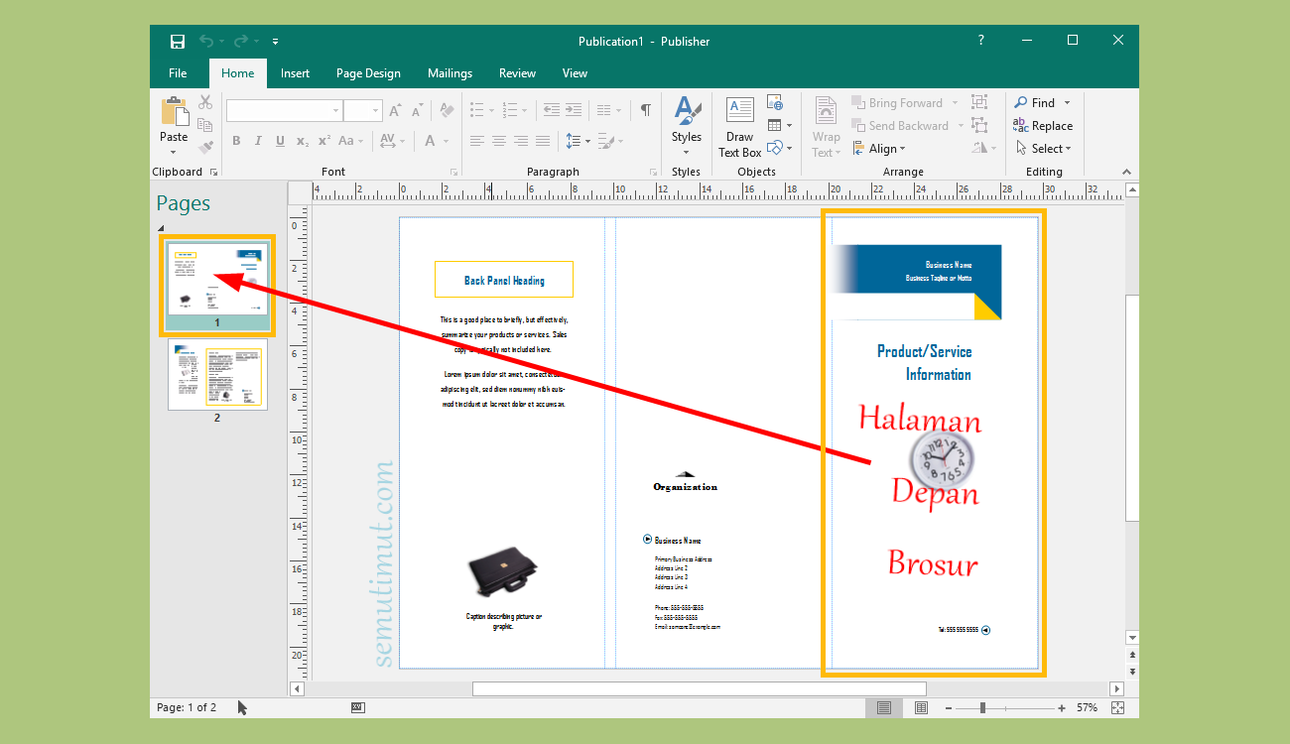
Task: Click the Save icon in title bar
Action: tap(178, 41)
